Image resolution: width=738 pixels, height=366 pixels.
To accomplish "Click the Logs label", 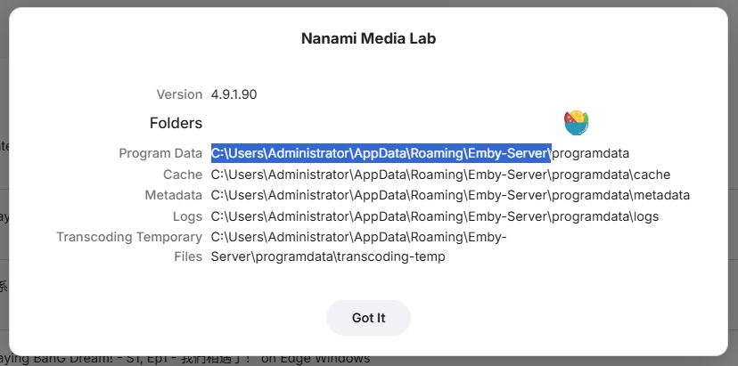I will click(187, 216).
